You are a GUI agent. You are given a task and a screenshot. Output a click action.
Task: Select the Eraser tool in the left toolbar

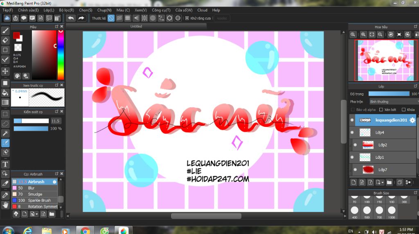[5, 40]
